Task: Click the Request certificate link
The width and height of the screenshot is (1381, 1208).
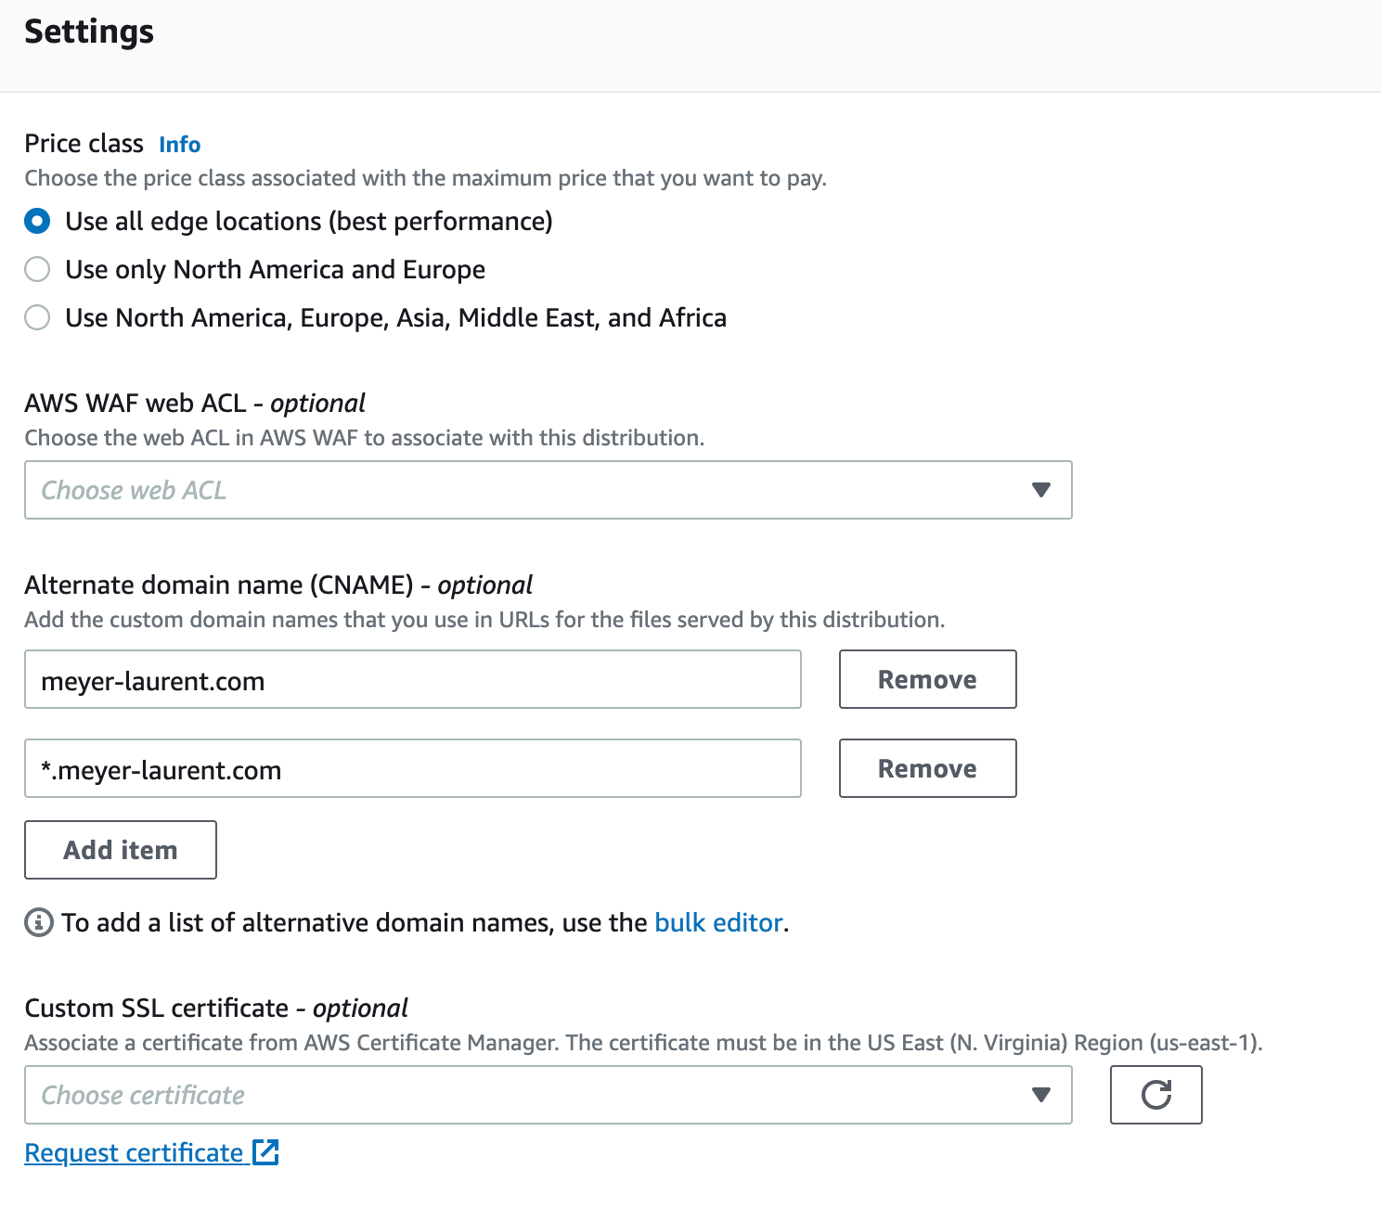Action: point(134,1152)
